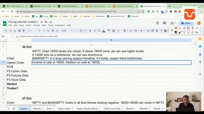Click the Print icon
Viewport: 204px width, 114px height.
(x=19, y=31)
